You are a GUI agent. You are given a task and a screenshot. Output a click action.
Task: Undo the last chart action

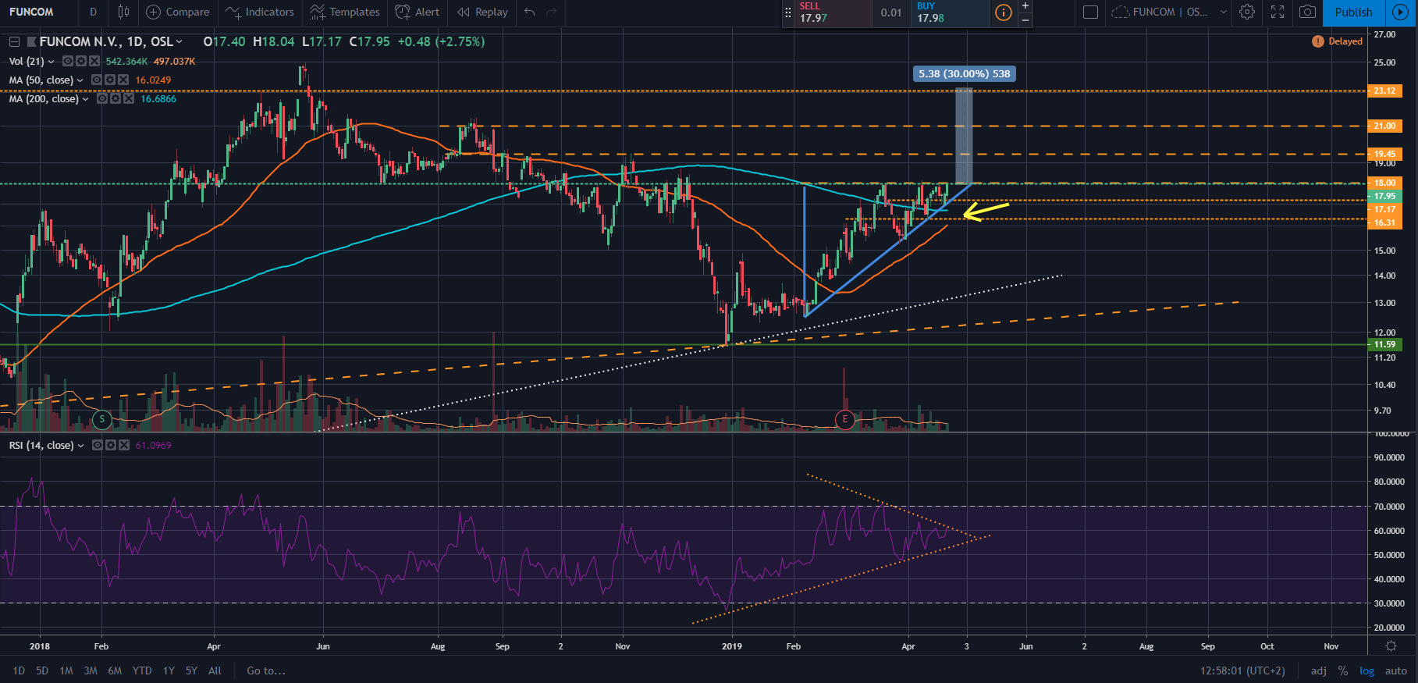click(531, 12)
